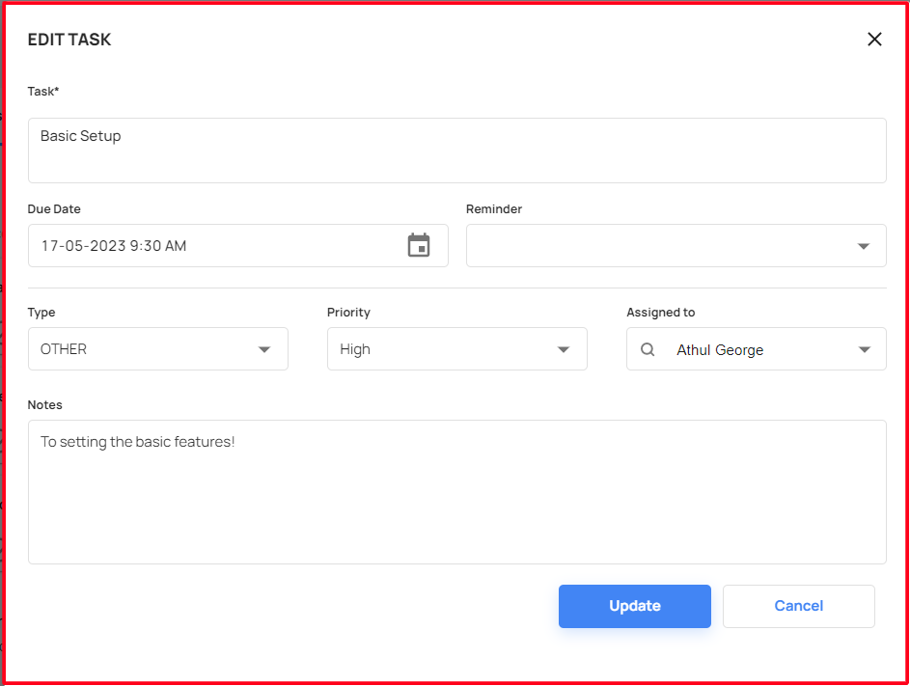Click the Due Date value 17-05-2023 9:30 AM
The width and height of the screenshot is (910, 686).
[x=114, y=246]
